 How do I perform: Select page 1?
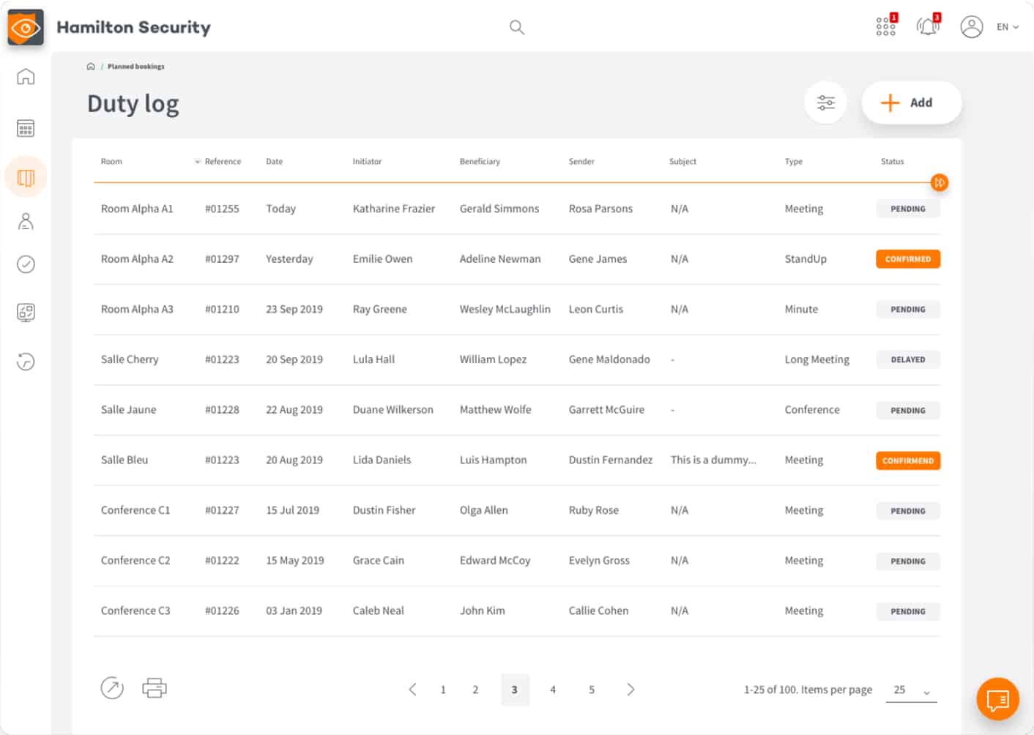coord(443,690)
